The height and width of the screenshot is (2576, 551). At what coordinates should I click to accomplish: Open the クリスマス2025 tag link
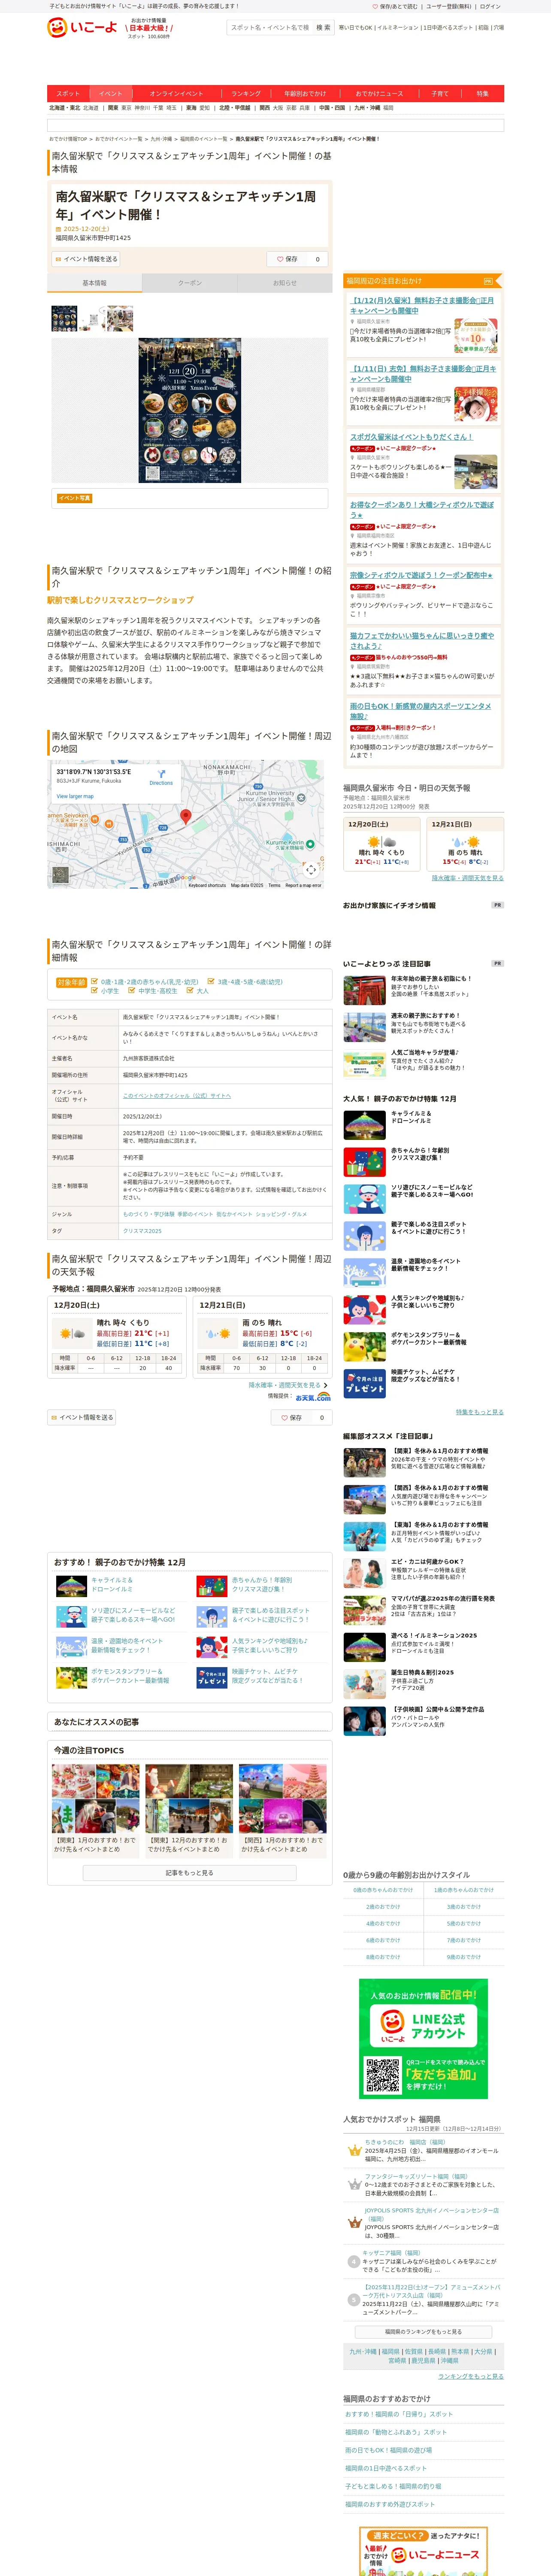(142, 1230)
